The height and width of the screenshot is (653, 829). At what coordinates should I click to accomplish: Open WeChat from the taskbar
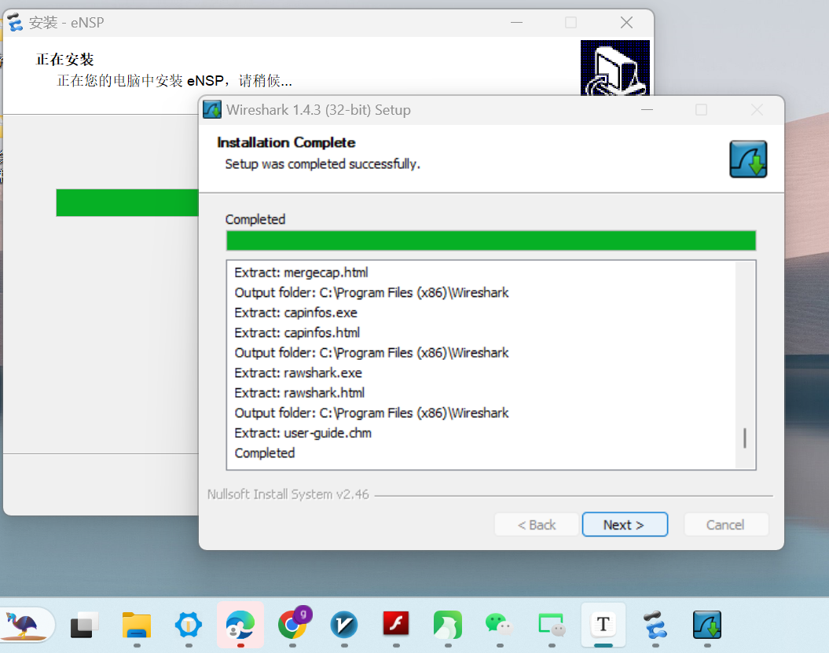click(499, 625)
